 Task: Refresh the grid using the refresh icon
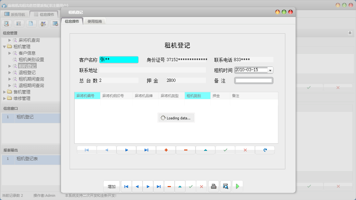pyautogui.click(x=265, y=150)
